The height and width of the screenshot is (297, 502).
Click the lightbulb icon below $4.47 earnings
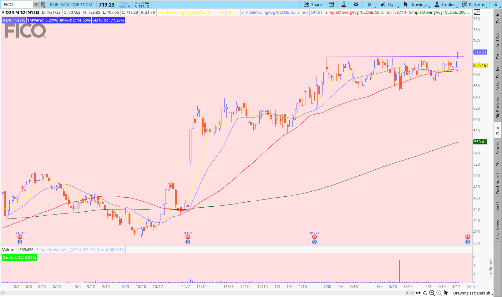tap(20, 242)
